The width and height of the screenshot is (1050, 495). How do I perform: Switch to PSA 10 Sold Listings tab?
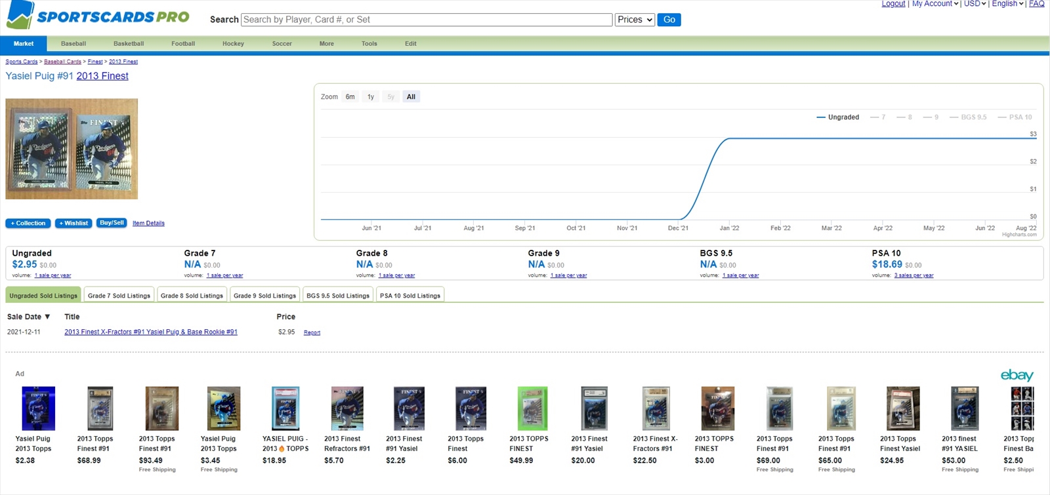point(410,296)
